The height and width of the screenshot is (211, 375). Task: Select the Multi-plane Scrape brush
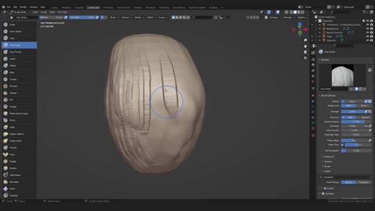click(19, 113)
